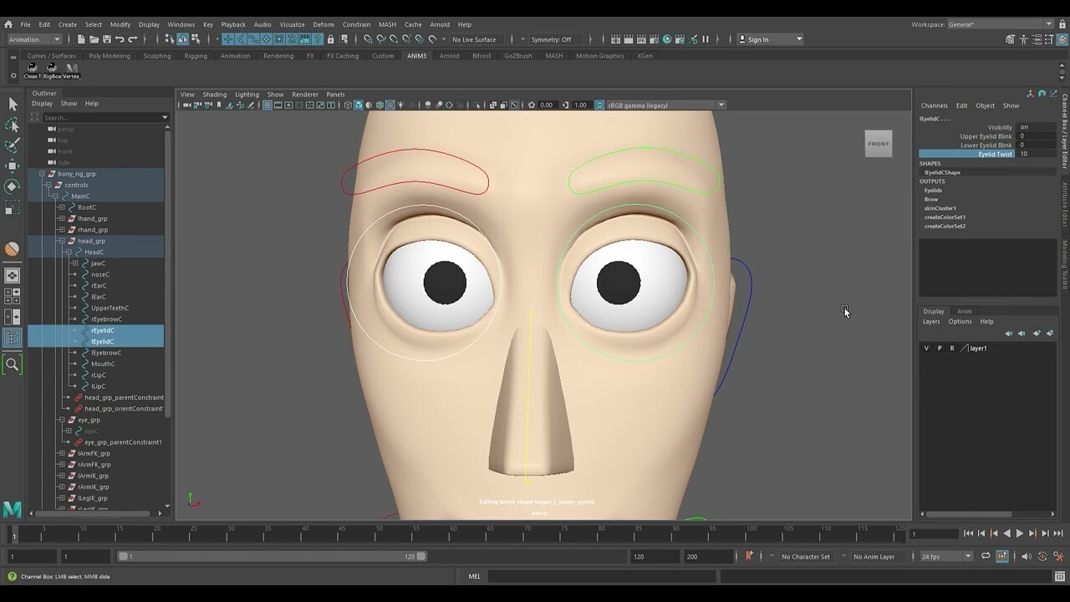Collapse the head_grp node in Outliner
The image size is (1070, 602).
(x=63, y=241)
